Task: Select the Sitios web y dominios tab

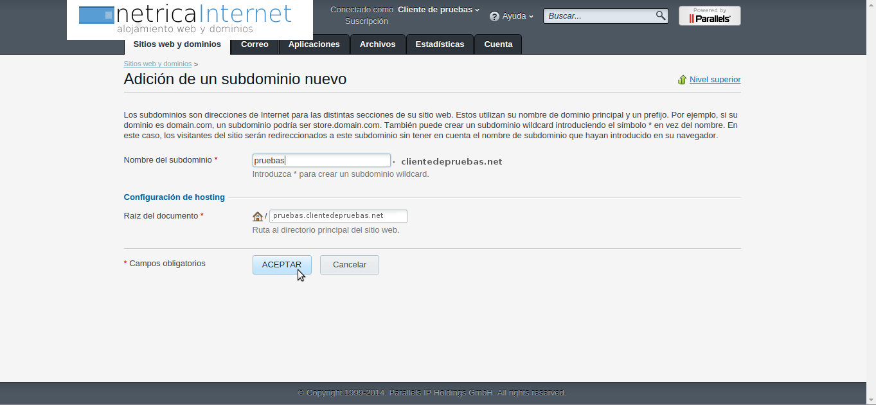Action: coord(177,44)
